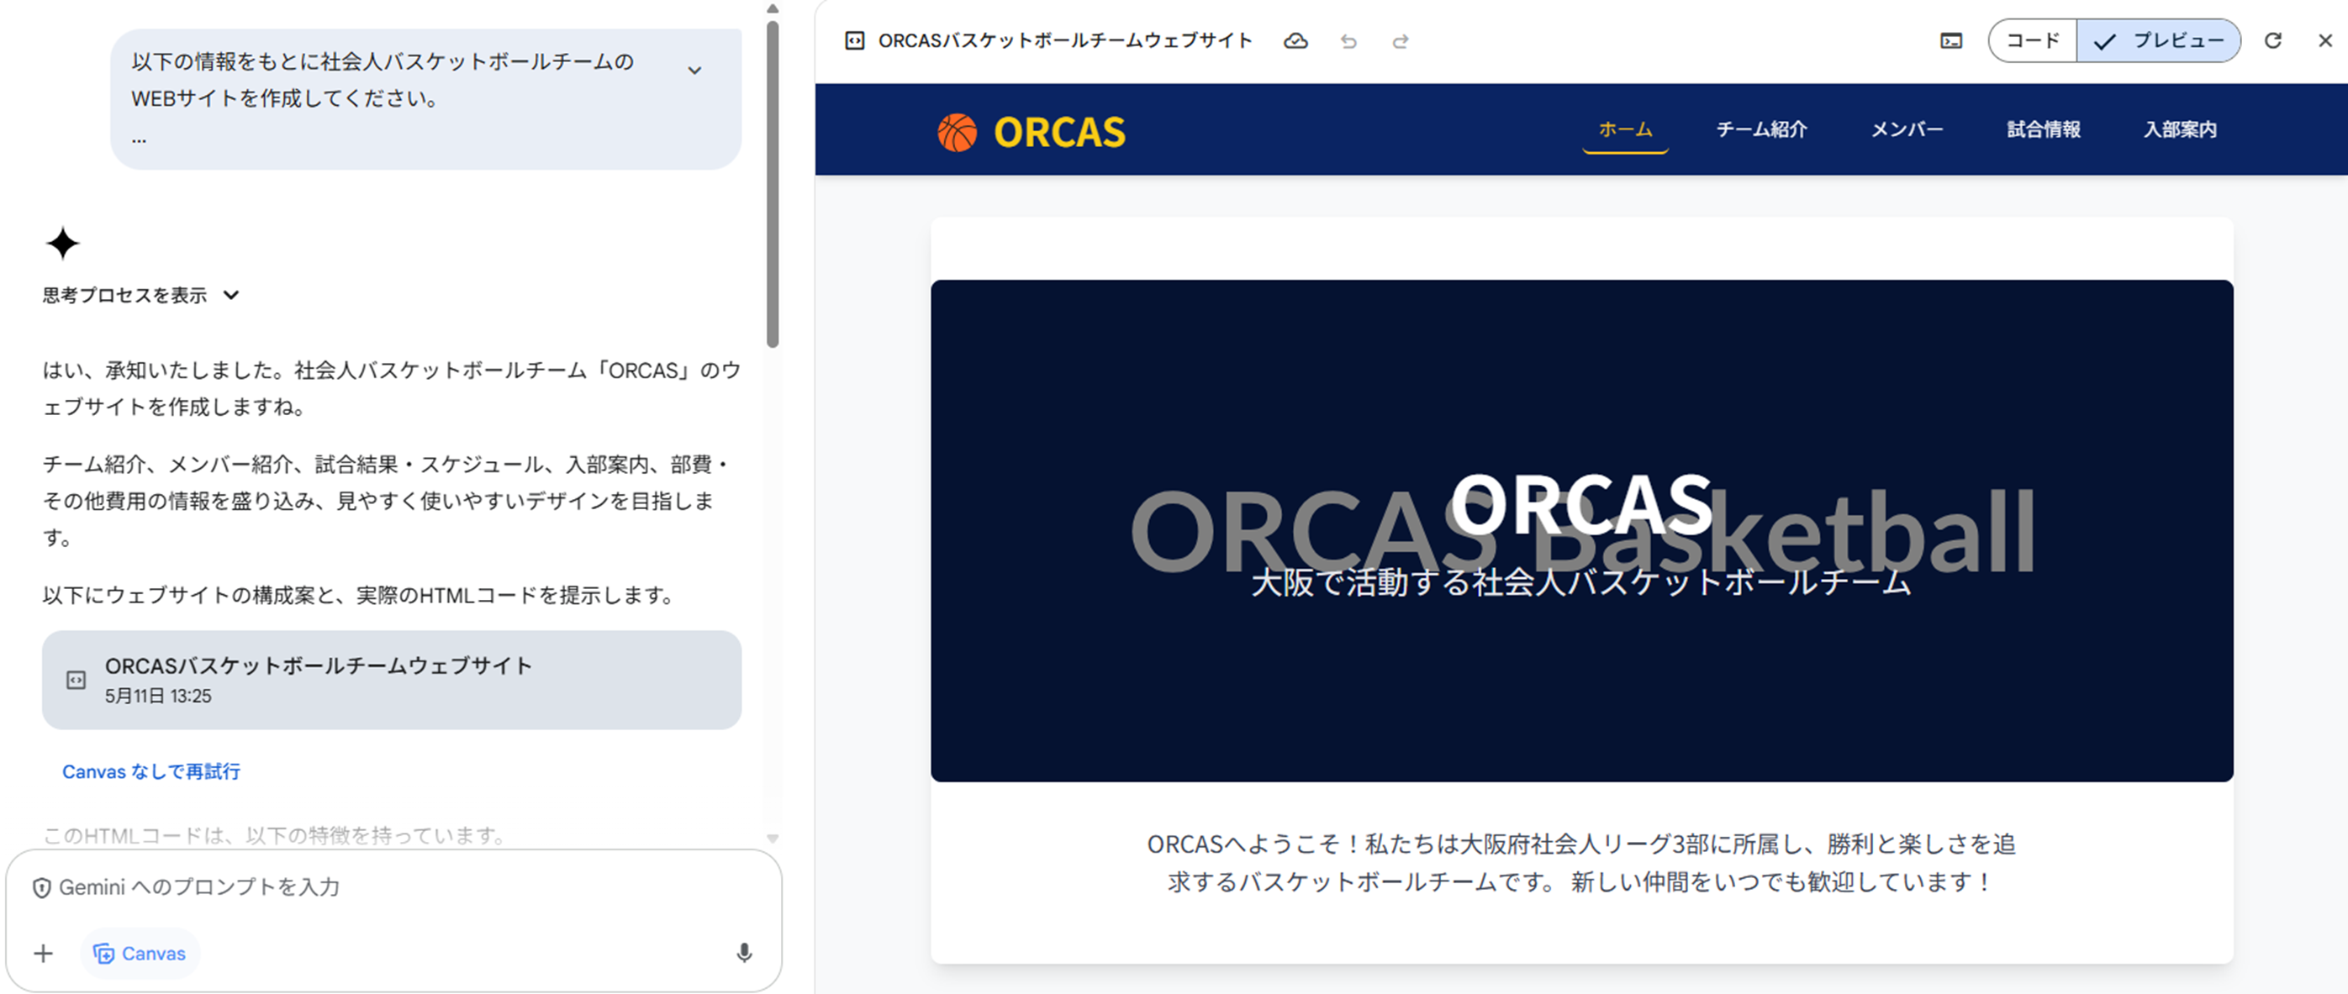This screenshot has width=2348, height=994.
Task: Click the Gemini sparkle star icon
Action: (x=63, y=244)
